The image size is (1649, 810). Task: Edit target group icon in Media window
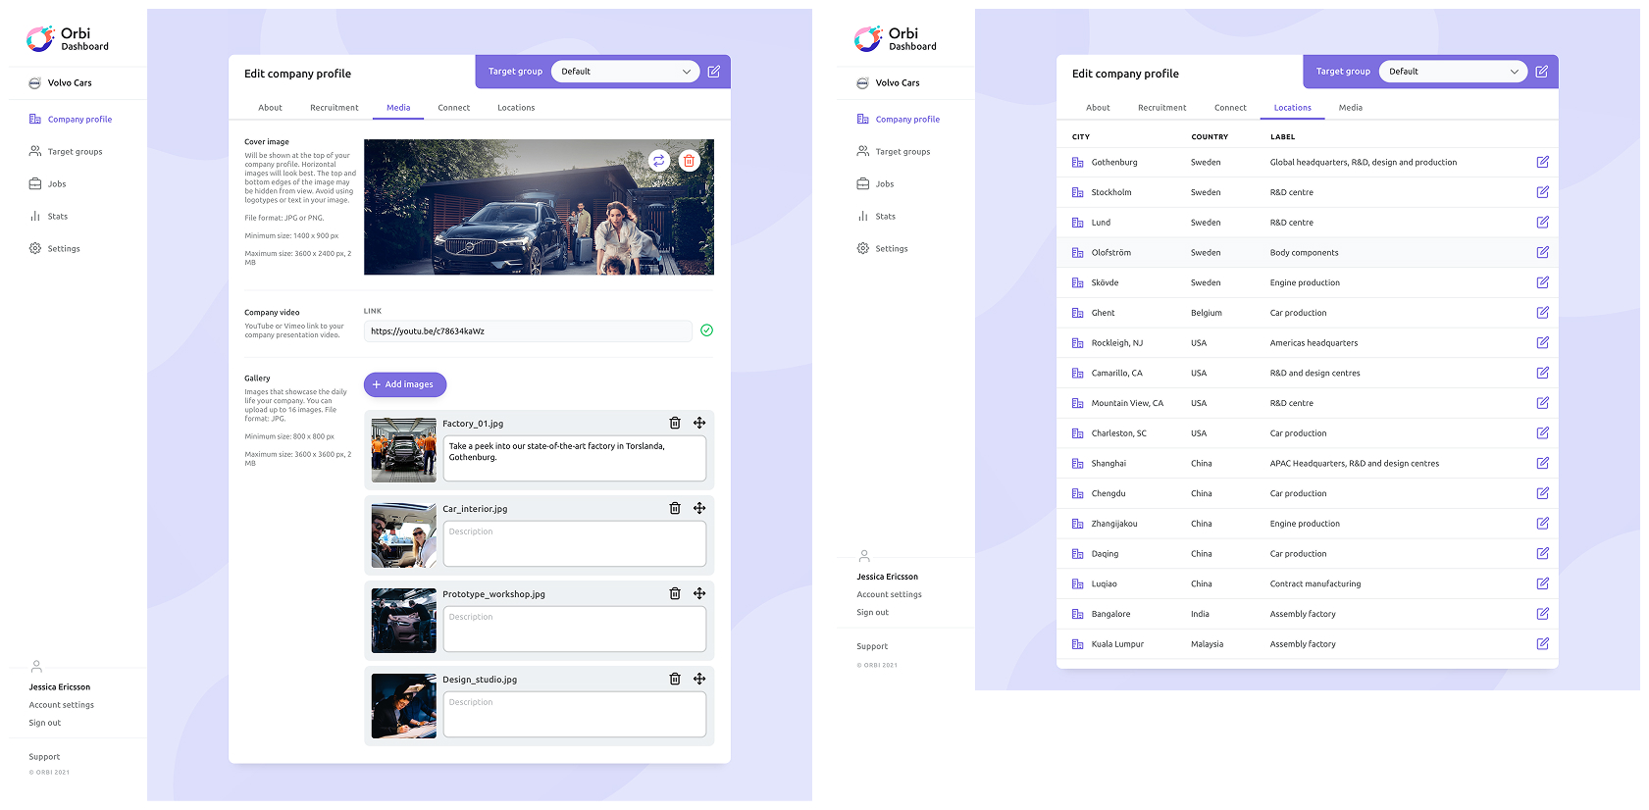[714, 72]
